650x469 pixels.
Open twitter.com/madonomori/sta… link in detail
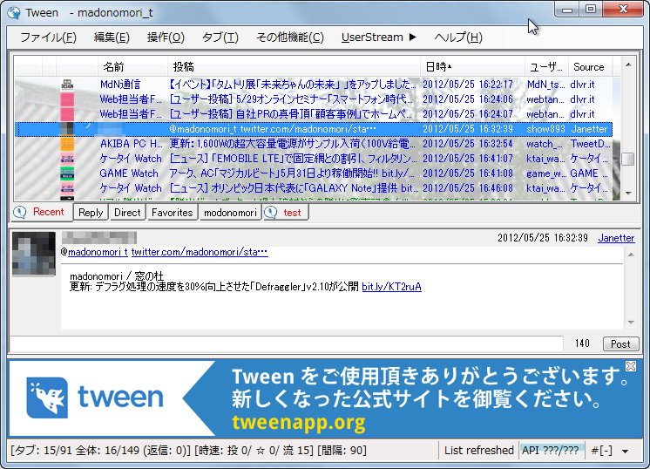200,252
